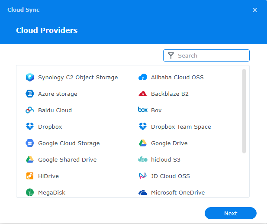Click the Synology C2 Object Storage icon
267x224 pixels.
tap(30, 78)
